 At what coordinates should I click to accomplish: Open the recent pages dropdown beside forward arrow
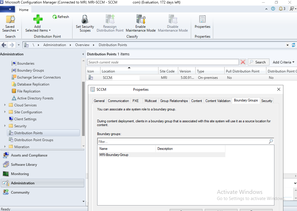coord(19,45)
